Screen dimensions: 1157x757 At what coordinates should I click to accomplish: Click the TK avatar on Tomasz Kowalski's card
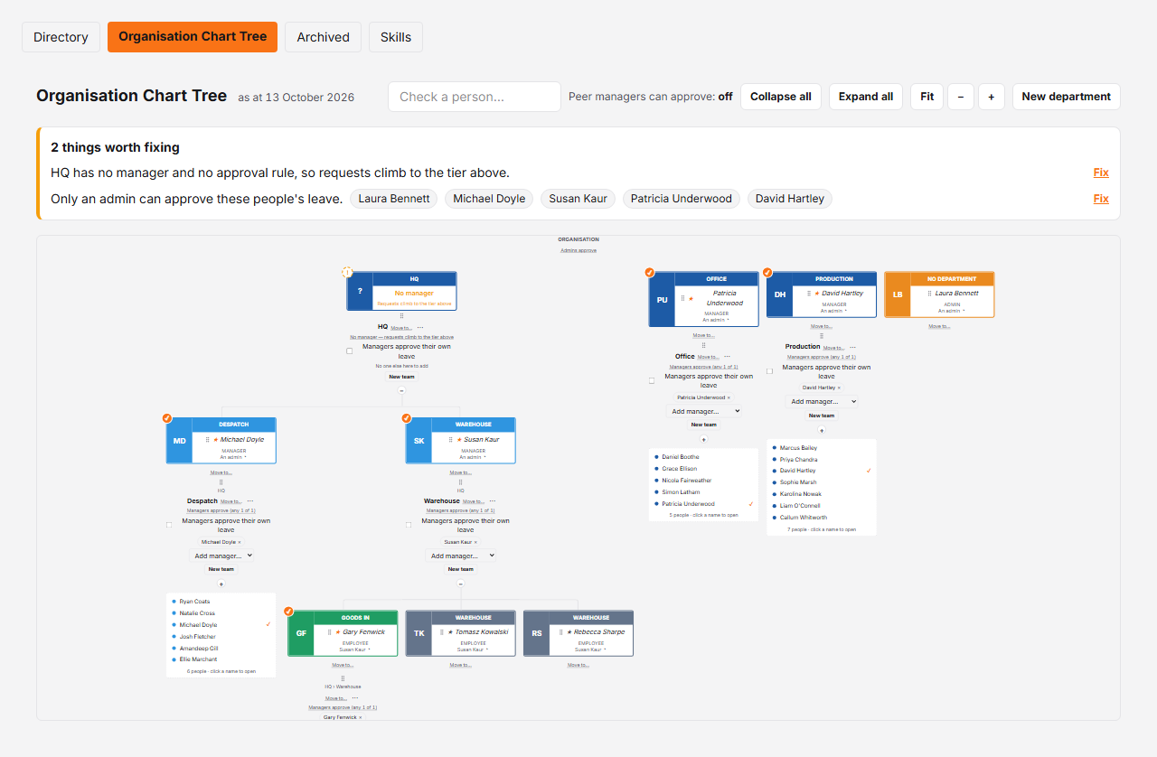click(x=419, y=634)
